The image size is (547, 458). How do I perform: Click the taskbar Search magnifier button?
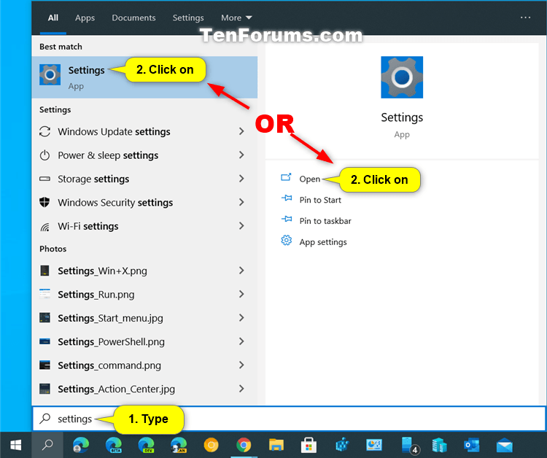47,445
